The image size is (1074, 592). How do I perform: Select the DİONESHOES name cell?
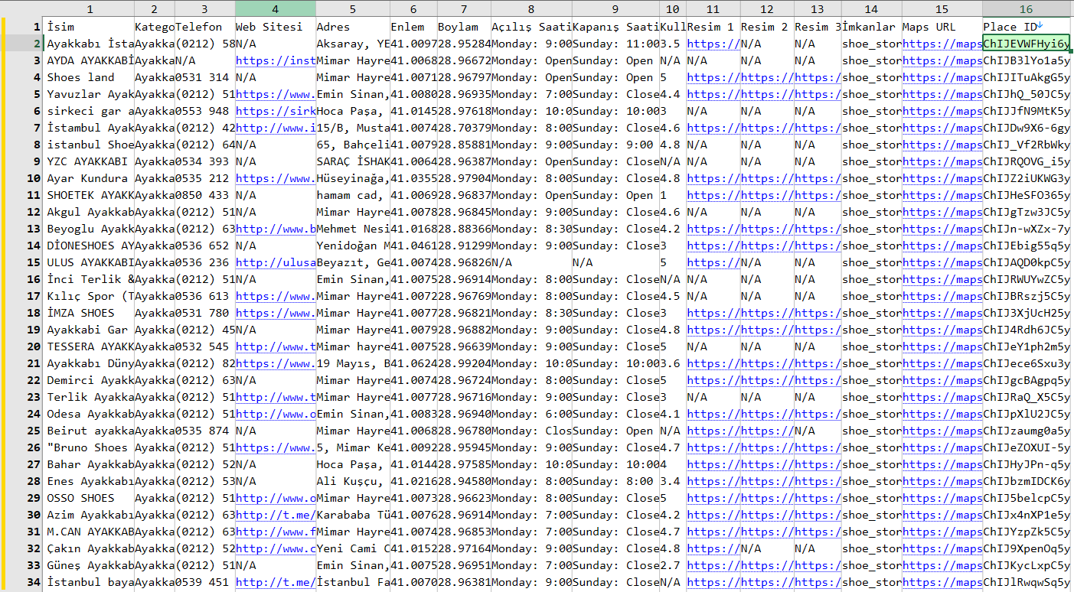point(90,246)
